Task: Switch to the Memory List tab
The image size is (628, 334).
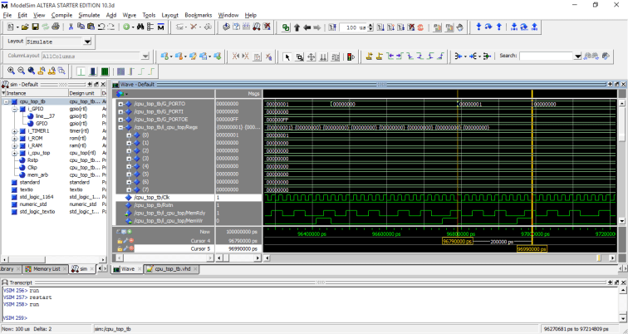Action: coord(46,269)
